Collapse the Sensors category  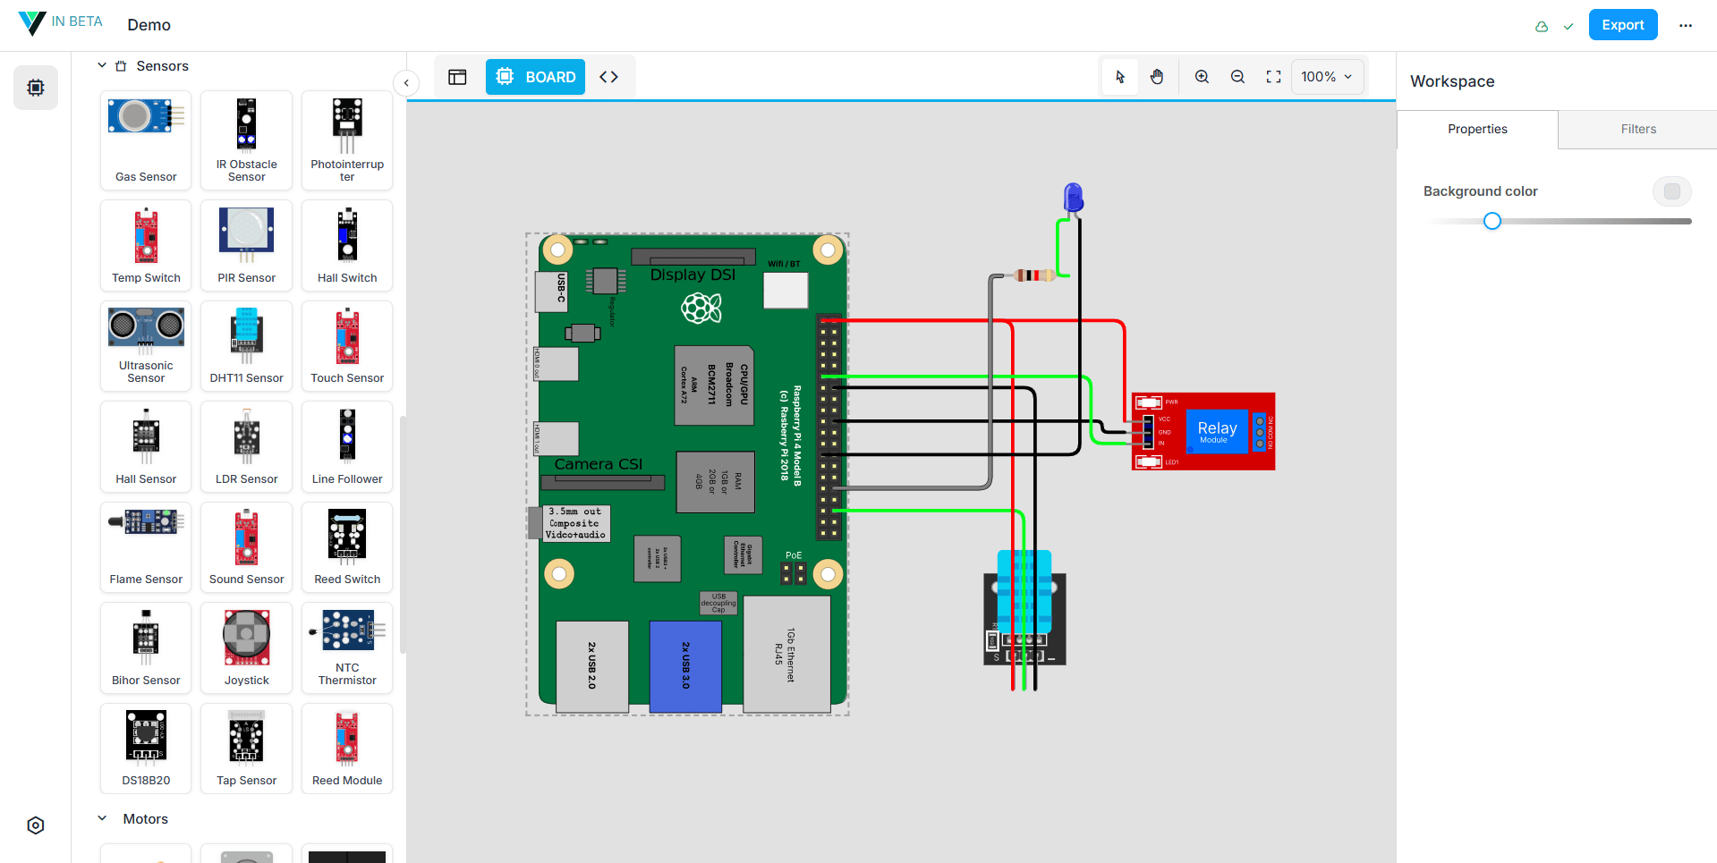pyautogui.click(x=102, y=65)
